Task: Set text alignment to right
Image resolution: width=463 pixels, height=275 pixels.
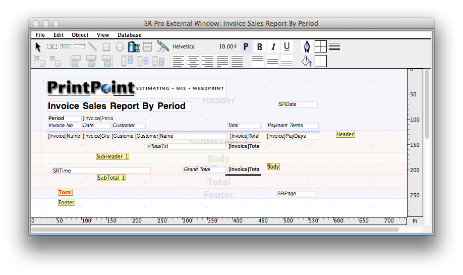Action: [x=208, y=61]
